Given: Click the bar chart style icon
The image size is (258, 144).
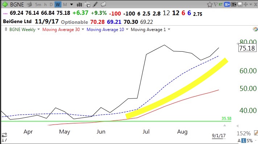Looking at the screenshot, I should tap(79, 5).
